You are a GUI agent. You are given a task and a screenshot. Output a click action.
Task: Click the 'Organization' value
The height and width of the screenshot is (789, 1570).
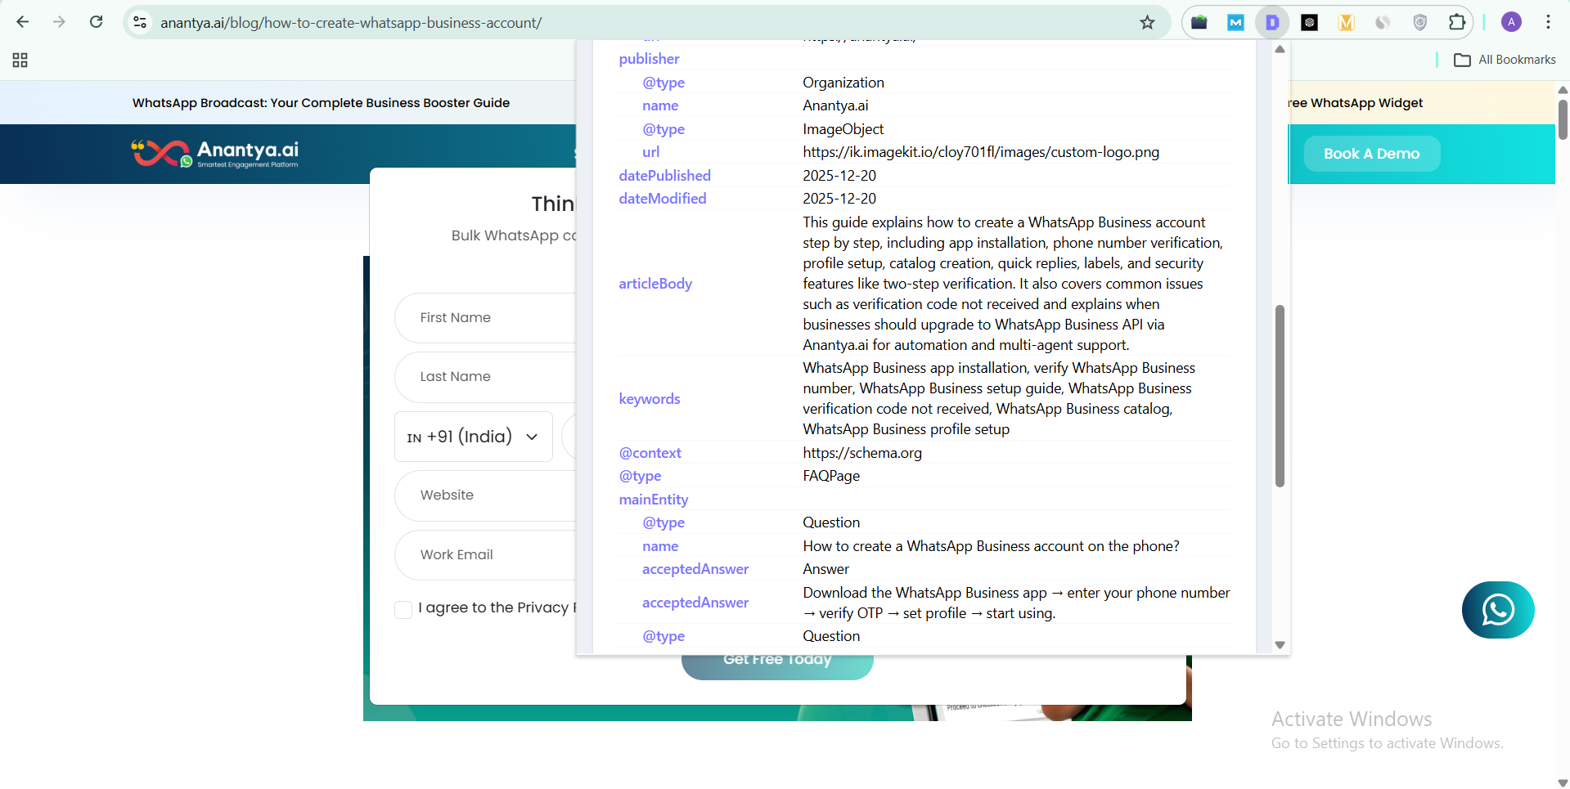(x=843, y=83)
